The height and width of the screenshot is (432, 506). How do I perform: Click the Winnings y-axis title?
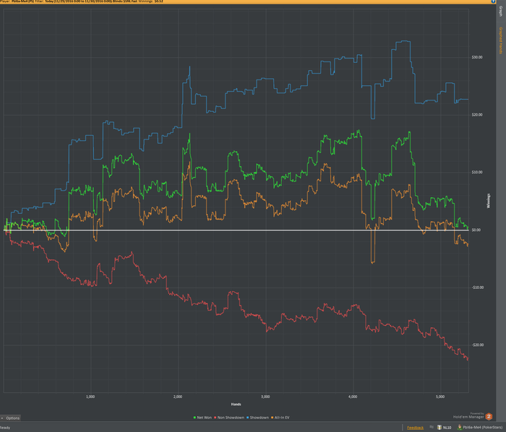(x=489, y=201)
